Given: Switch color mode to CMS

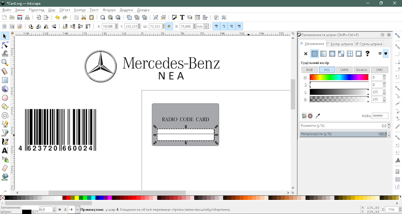Looking at the screenshot, I should click(x=379, y=70).
